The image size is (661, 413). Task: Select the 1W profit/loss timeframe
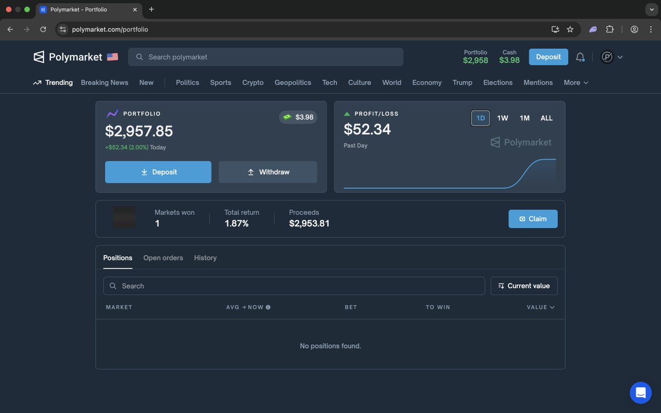tap(502, 118)
